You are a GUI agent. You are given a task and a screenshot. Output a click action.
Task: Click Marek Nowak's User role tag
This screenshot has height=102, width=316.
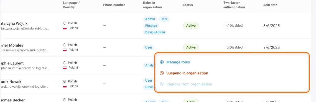[149, 80]
